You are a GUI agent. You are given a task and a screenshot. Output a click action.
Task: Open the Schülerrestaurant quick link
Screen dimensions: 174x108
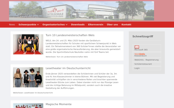point(143,64)
